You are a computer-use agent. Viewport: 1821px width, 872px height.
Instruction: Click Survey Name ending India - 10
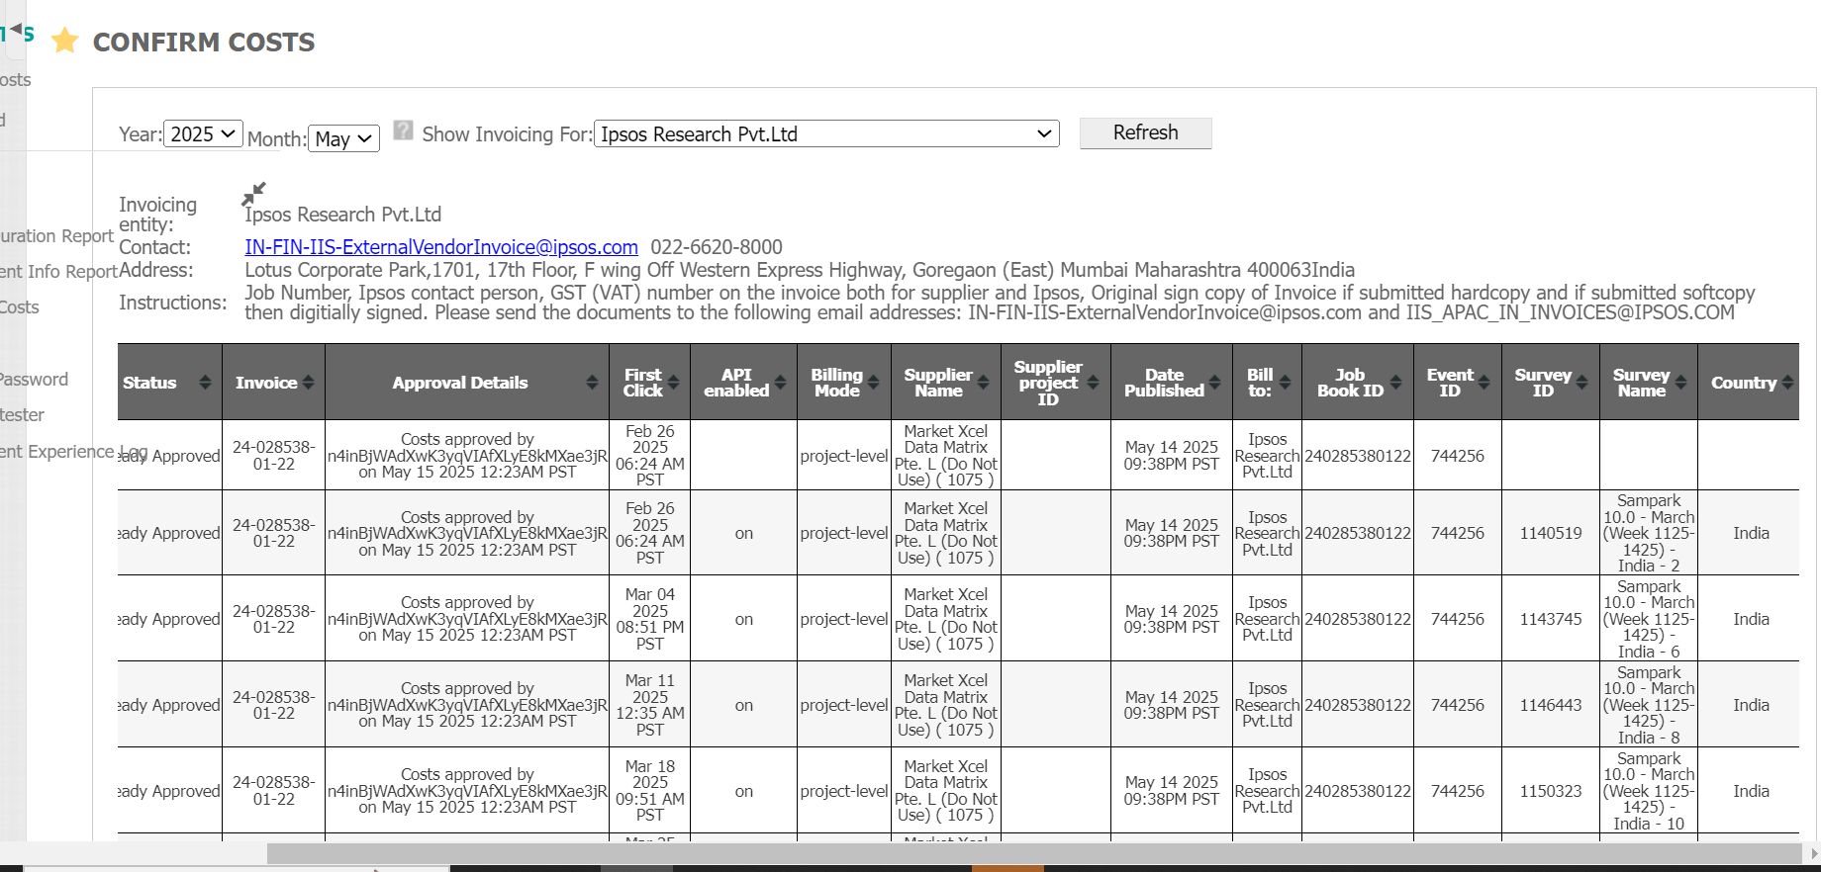1649,791
